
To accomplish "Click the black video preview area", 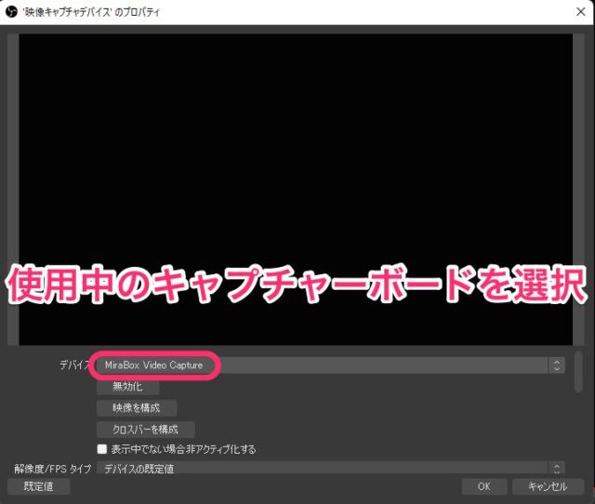I will click(x=296, y=139).
